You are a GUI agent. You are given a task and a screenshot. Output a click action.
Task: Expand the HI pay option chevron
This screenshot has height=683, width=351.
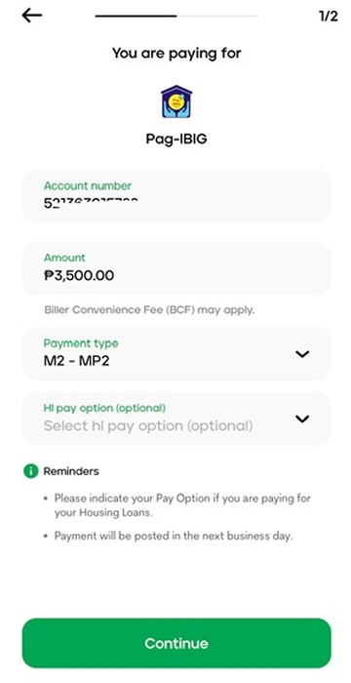(302, 419)
